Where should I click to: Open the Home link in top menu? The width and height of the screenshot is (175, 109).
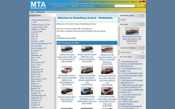click(x=81, y=2)
